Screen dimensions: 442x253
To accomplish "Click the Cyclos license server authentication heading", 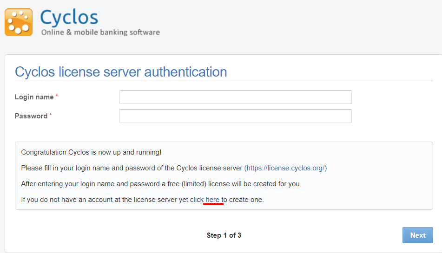I will click(x=121, y=72).
